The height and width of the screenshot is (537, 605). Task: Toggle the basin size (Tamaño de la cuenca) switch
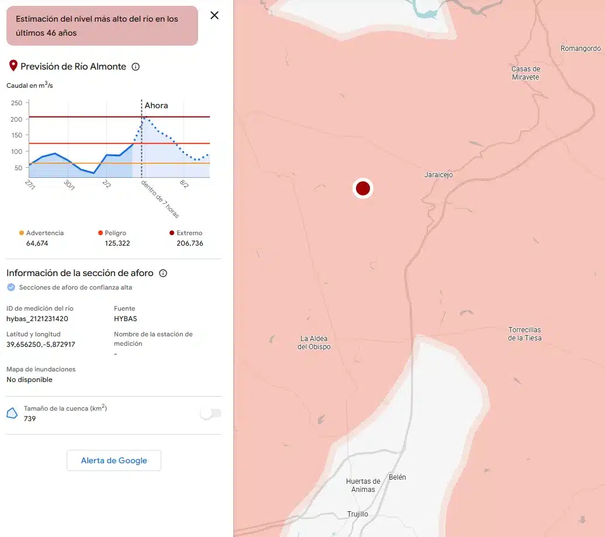(210, 414)
